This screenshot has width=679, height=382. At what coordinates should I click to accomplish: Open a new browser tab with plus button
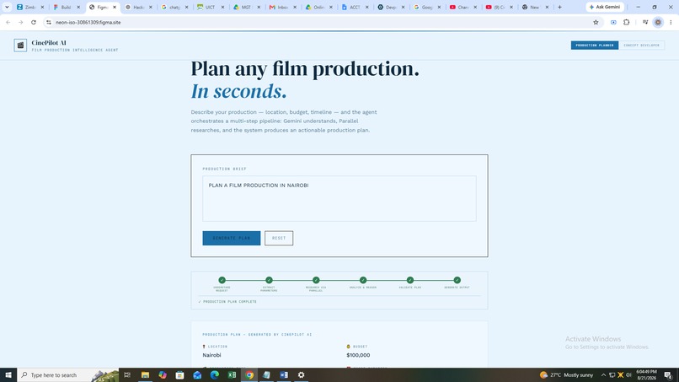(559, 7)
